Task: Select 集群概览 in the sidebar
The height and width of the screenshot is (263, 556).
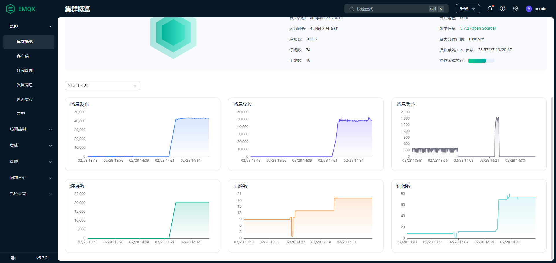Action: tap(29, 42)
